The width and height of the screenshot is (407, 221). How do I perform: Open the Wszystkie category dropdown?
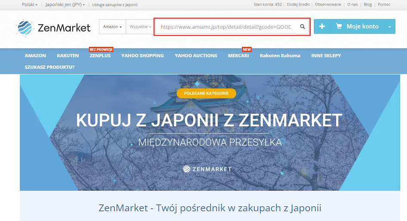coord(140,27)
